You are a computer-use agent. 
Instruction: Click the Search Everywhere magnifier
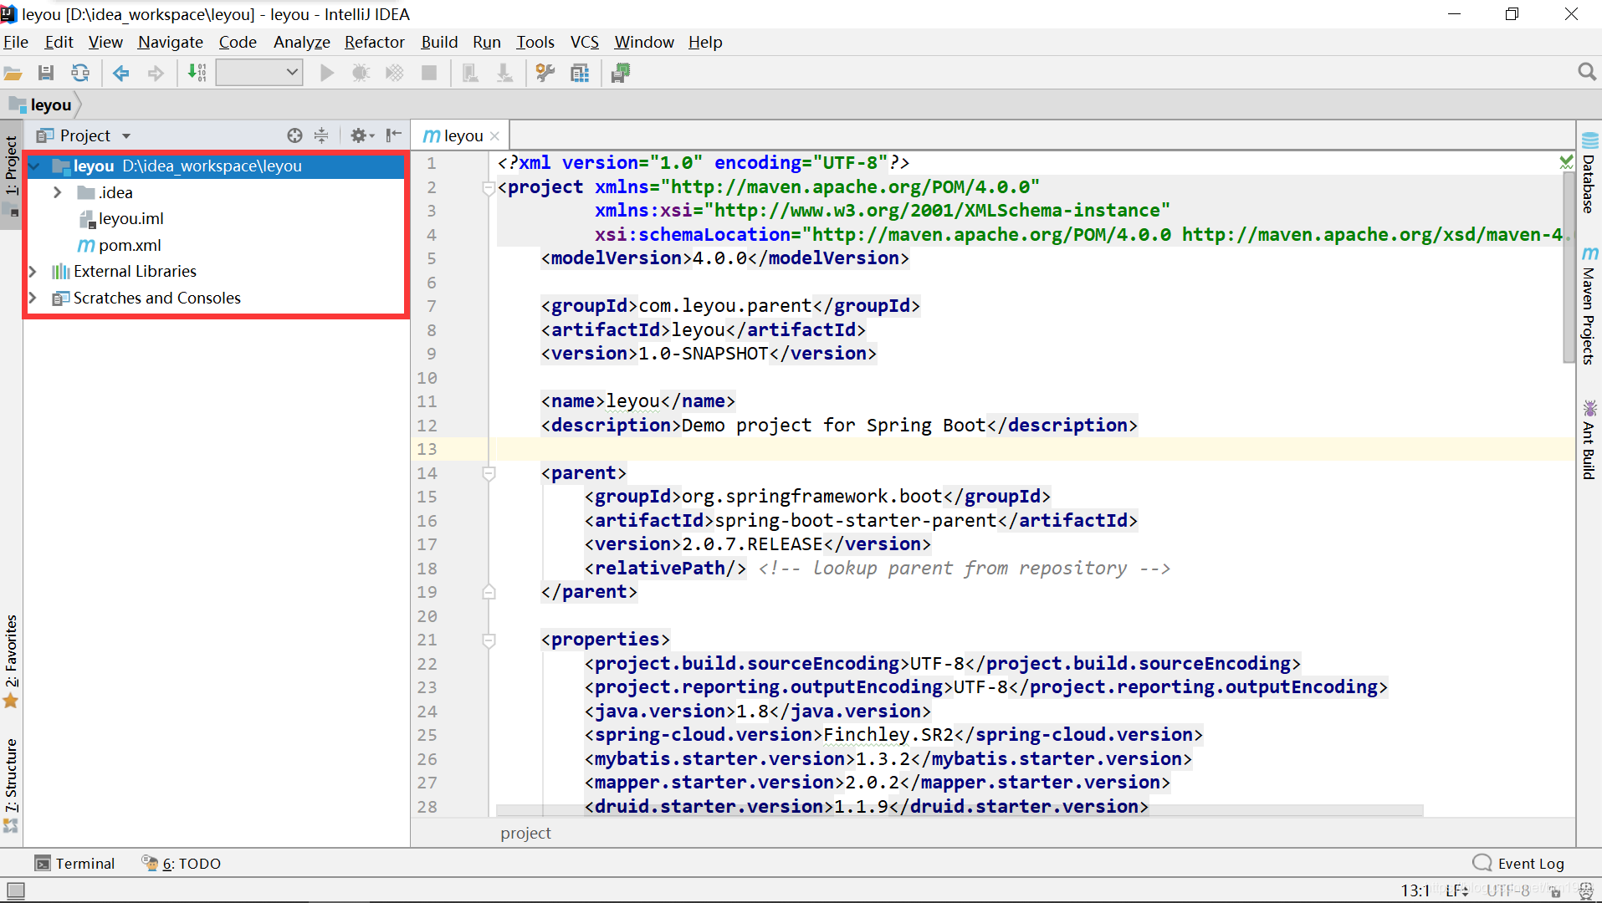[1586, 73]
